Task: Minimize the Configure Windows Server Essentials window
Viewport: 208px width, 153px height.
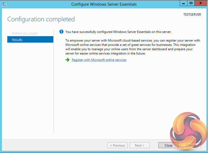Action: [183, 3]
